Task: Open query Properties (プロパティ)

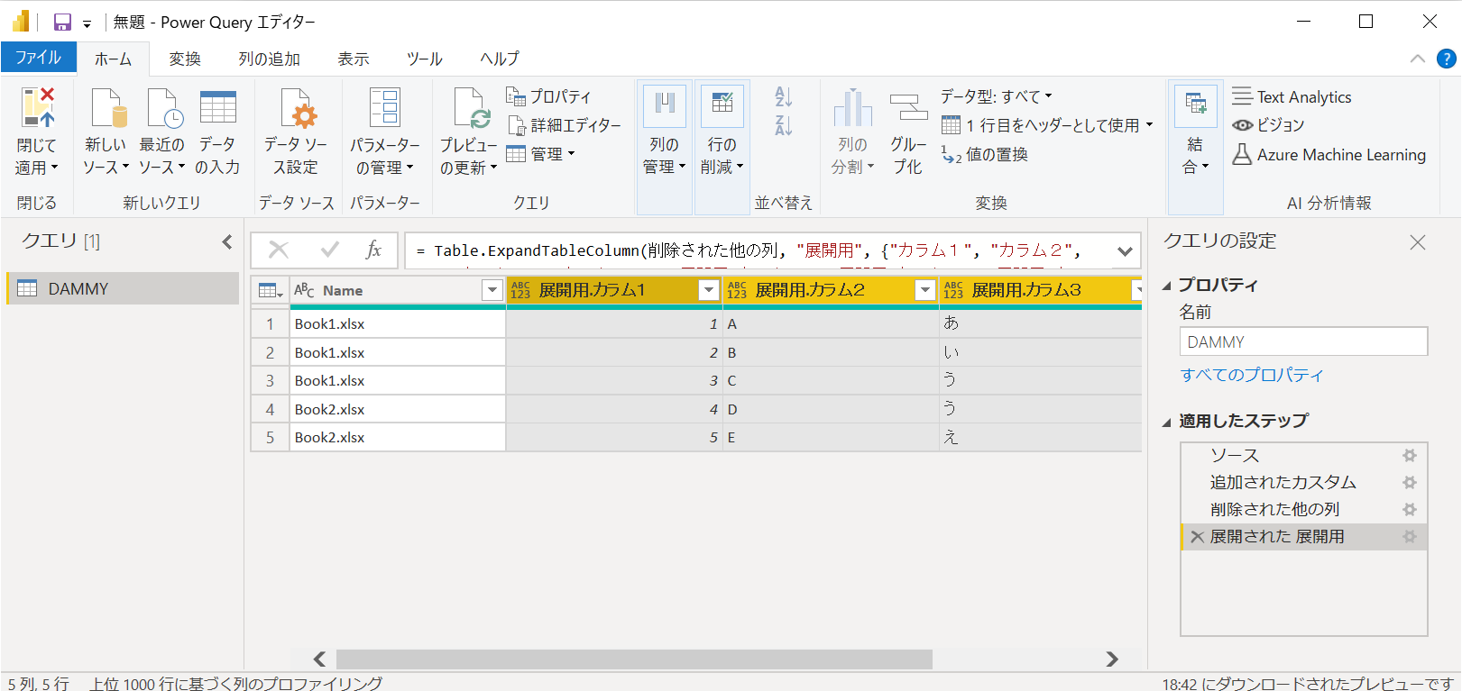Action: tap(548, 96)
